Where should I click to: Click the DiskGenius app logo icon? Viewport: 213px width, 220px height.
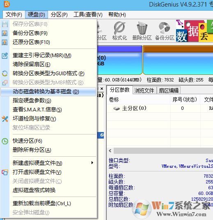pyautogui.click(x=7, y=4)
